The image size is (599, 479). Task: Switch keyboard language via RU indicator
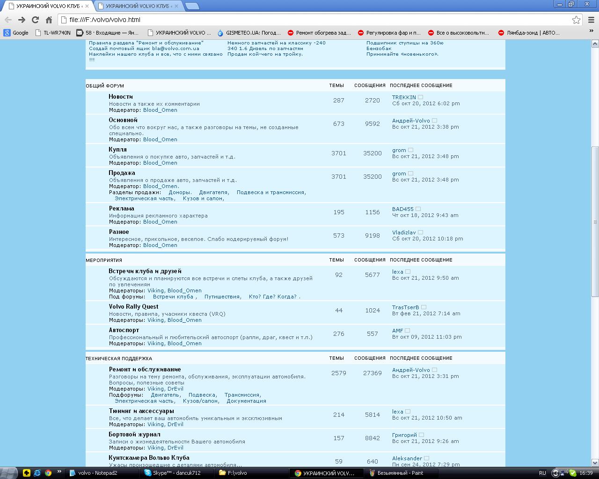[542, 473]
